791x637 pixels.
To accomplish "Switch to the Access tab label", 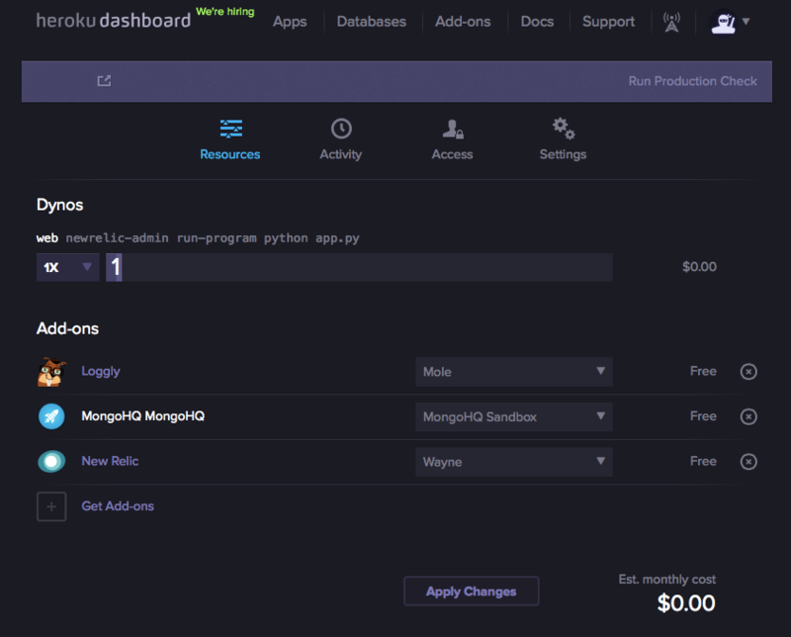I will tap(452, 154).
